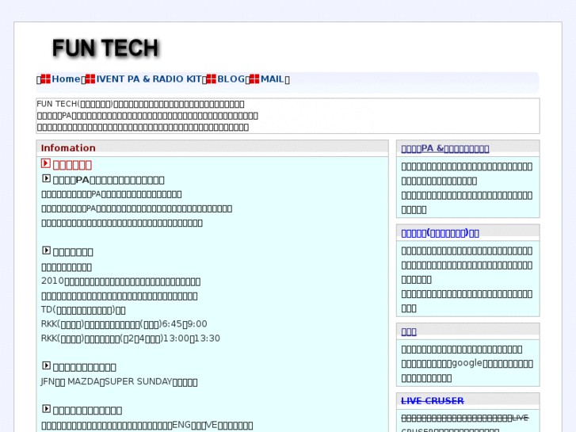Open the MAIL contact link
This screenshot has height=432, width=576.
[x=273, y=79]
